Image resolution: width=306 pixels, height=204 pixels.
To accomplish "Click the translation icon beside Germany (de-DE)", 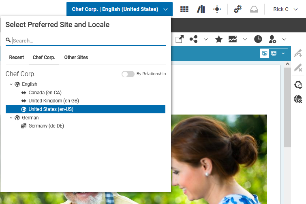I will (x=24, y=126).
